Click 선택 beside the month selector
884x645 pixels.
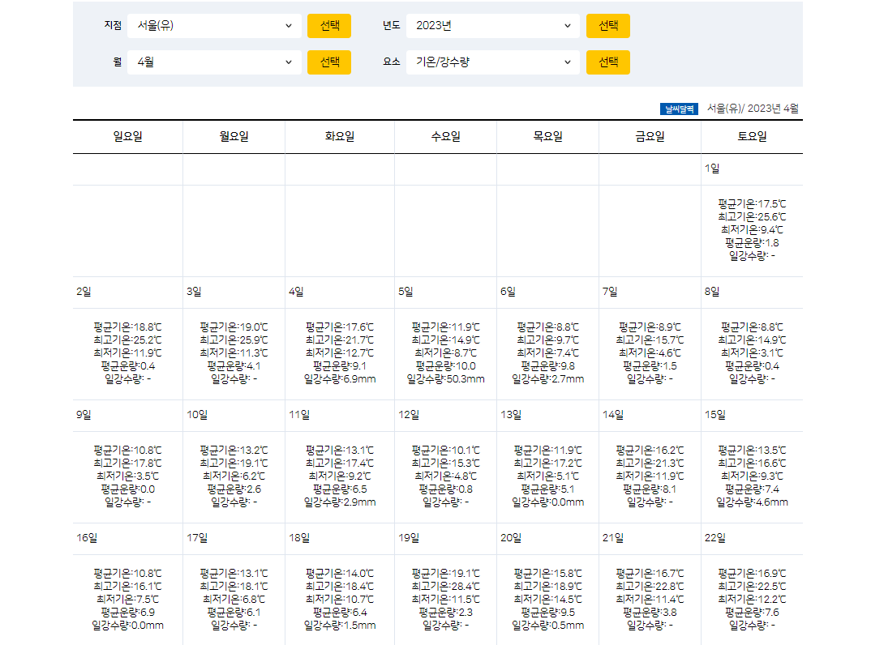click(328, 62)
